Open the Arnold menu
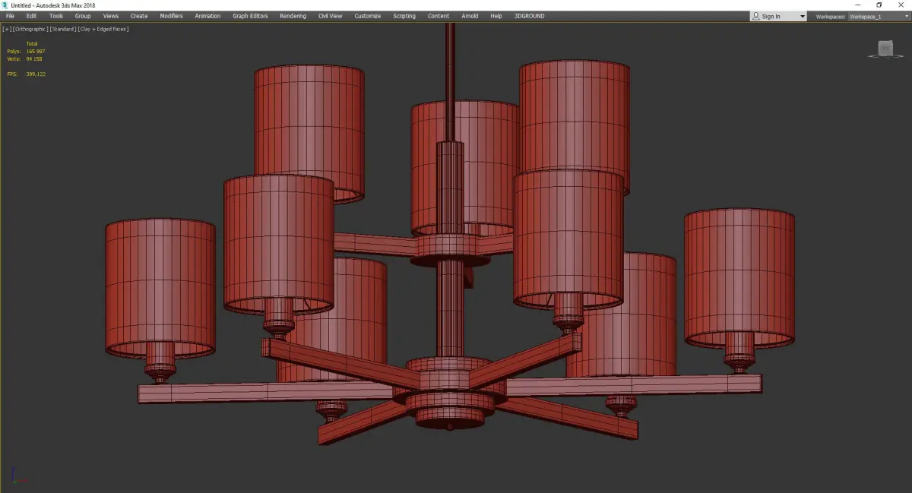Viewport: 912px width, 493px height. pyautogui.click(x=470, y=16)
